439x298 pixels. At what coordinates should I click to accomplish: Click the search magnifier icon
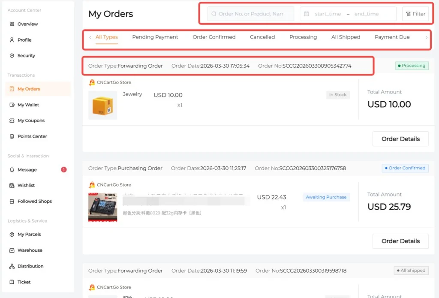pos(214,14)
